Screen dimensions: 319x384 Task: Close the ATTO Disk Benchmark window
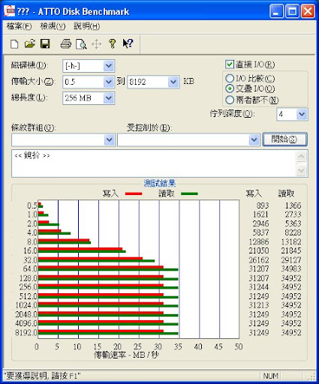click(x=308, y=11)
